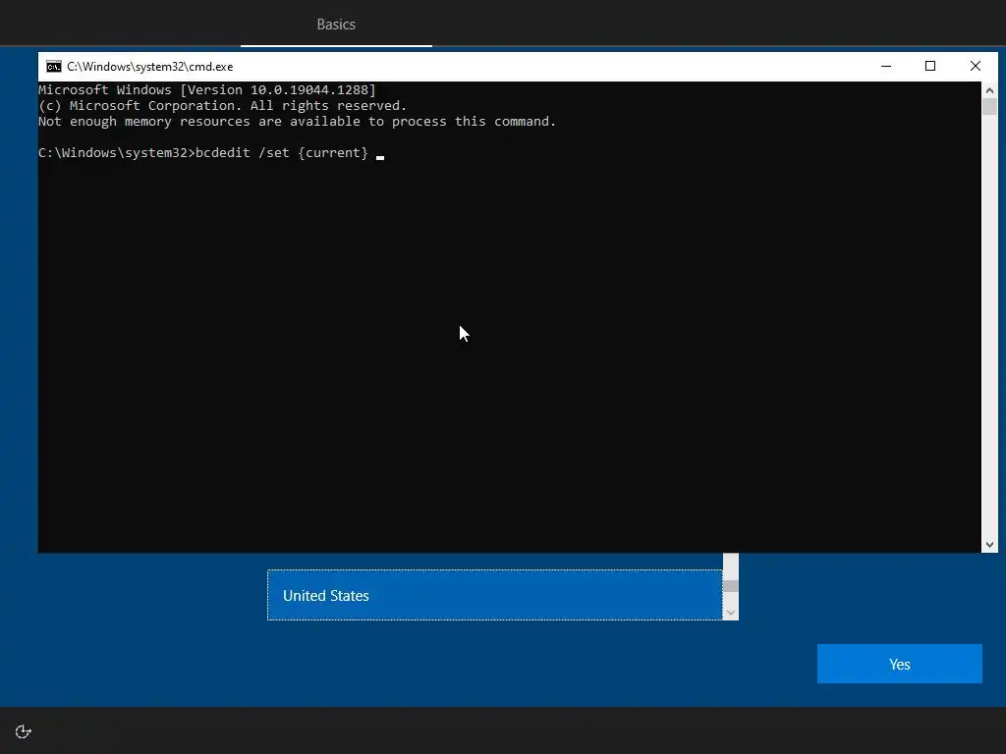This screenshot has height=754, width=1006.
Task: Click the region list scroll down arrow
Action: pyautogui.click(x=730, y=613)
